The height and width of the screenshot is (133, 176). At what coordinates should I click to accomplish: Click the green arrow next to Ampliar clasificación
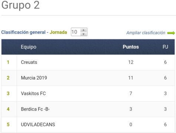tap(171, 33)
